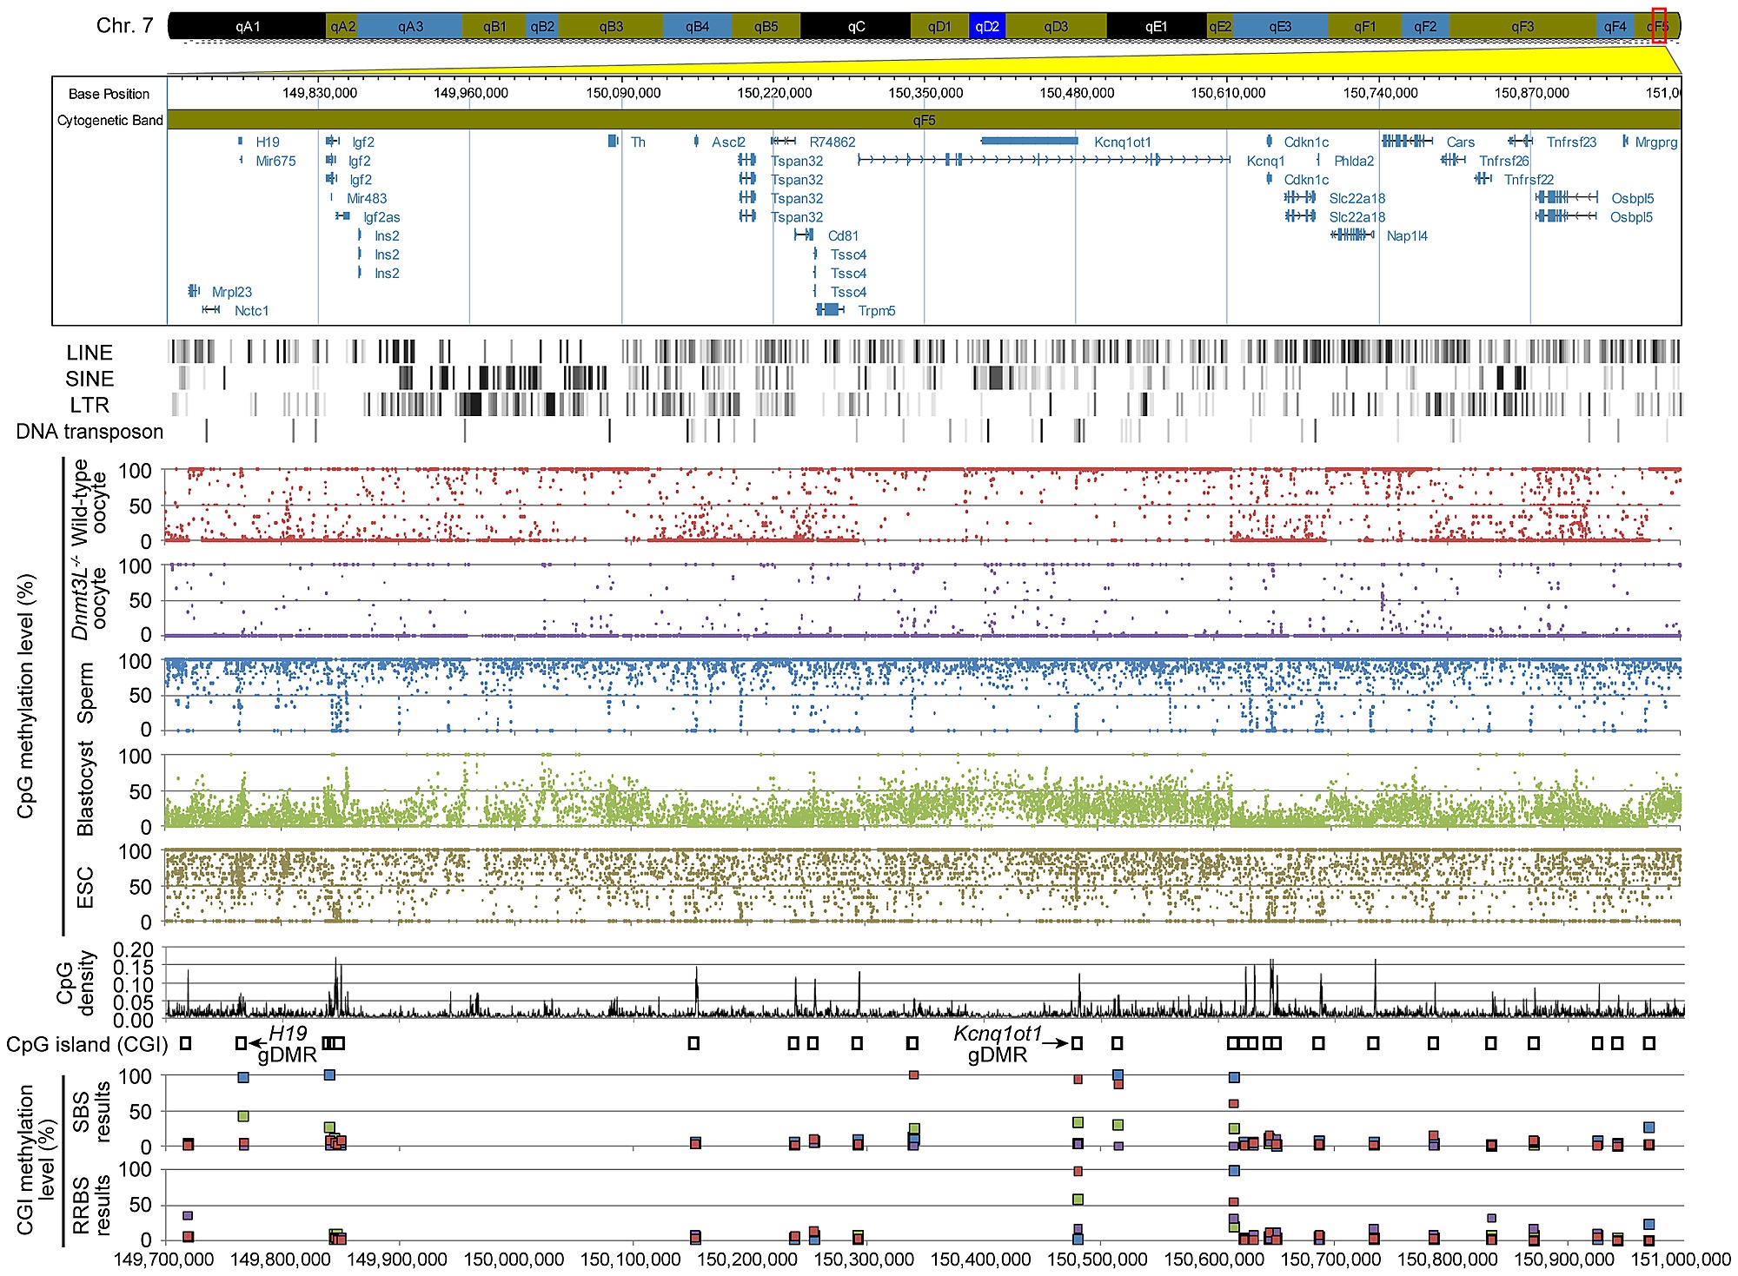The height and width of the screenshot is (1276, 1738).
Task: Click the Base Position track label
Action: 109,94
